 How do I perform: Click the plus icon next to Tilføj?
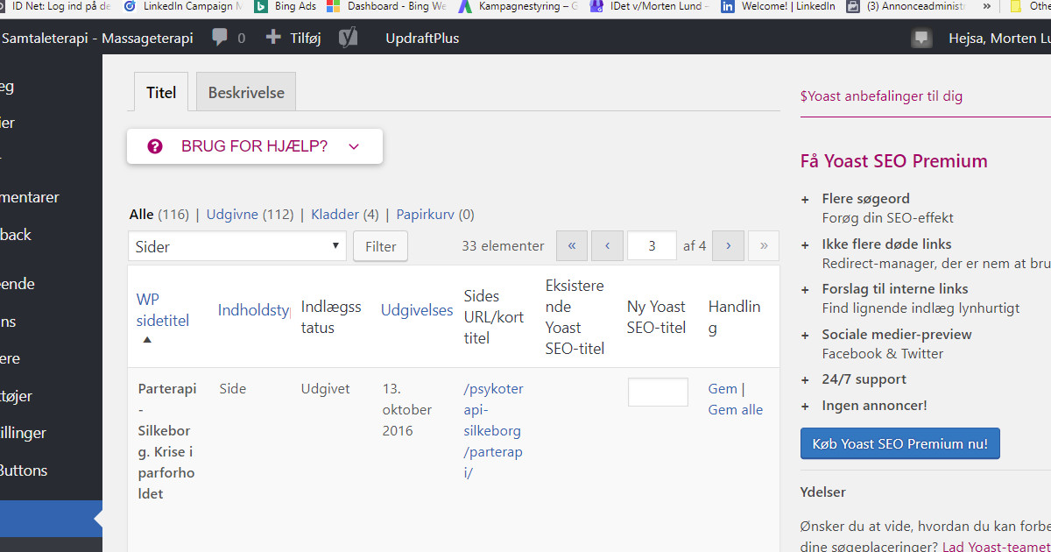click(273, 38)
